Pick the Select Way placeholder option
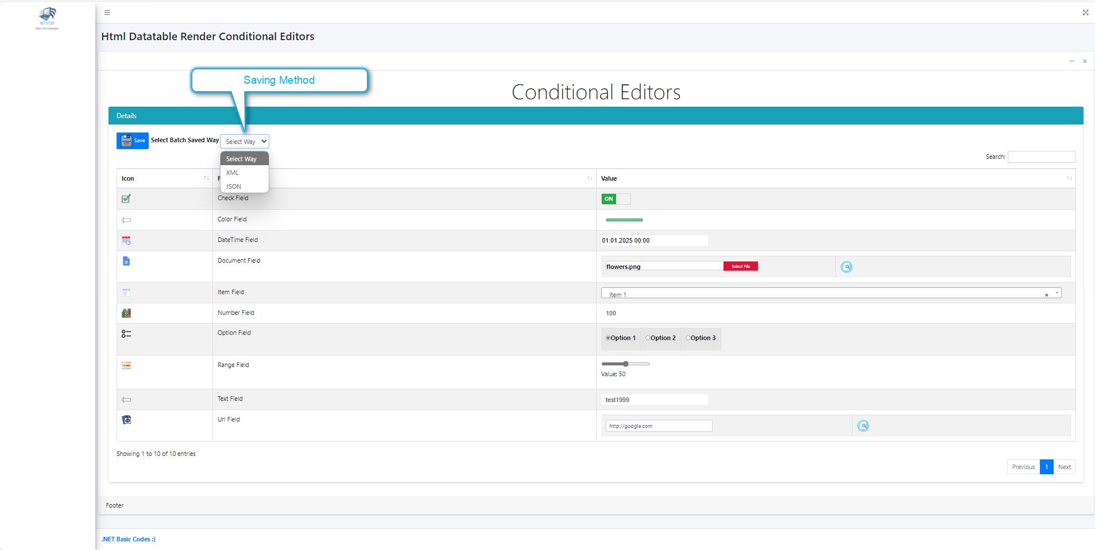1095x550 pixels. coord(245,159)
